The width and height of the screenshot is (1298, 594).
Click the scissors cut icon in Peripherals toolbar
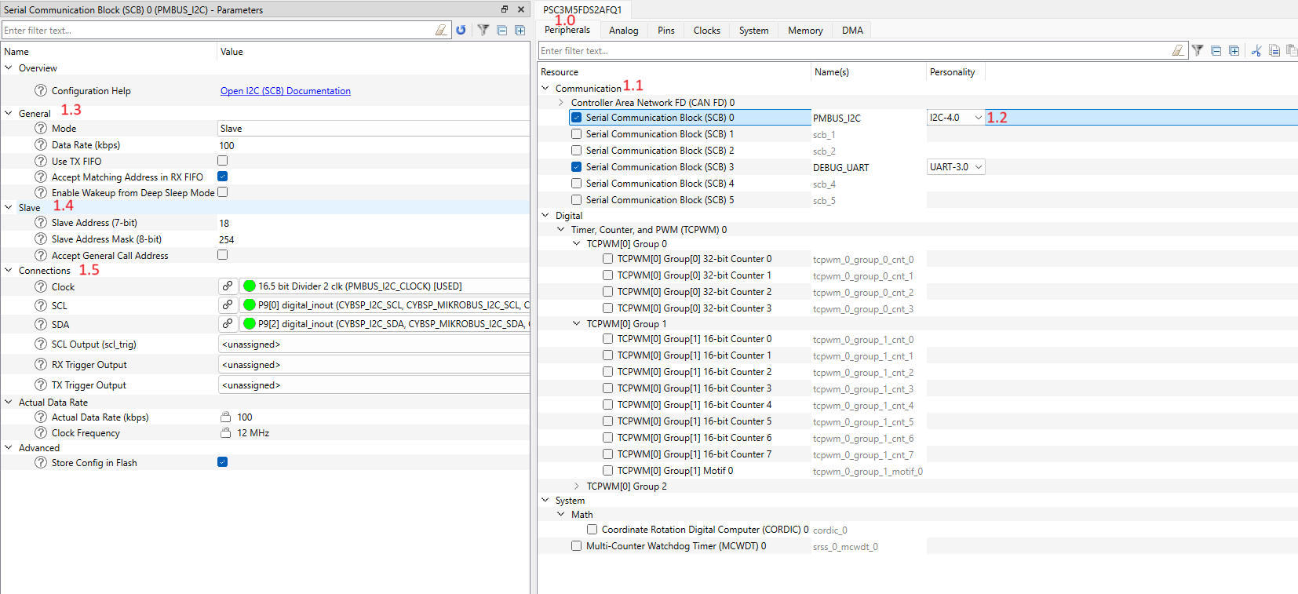(1256, 51)
